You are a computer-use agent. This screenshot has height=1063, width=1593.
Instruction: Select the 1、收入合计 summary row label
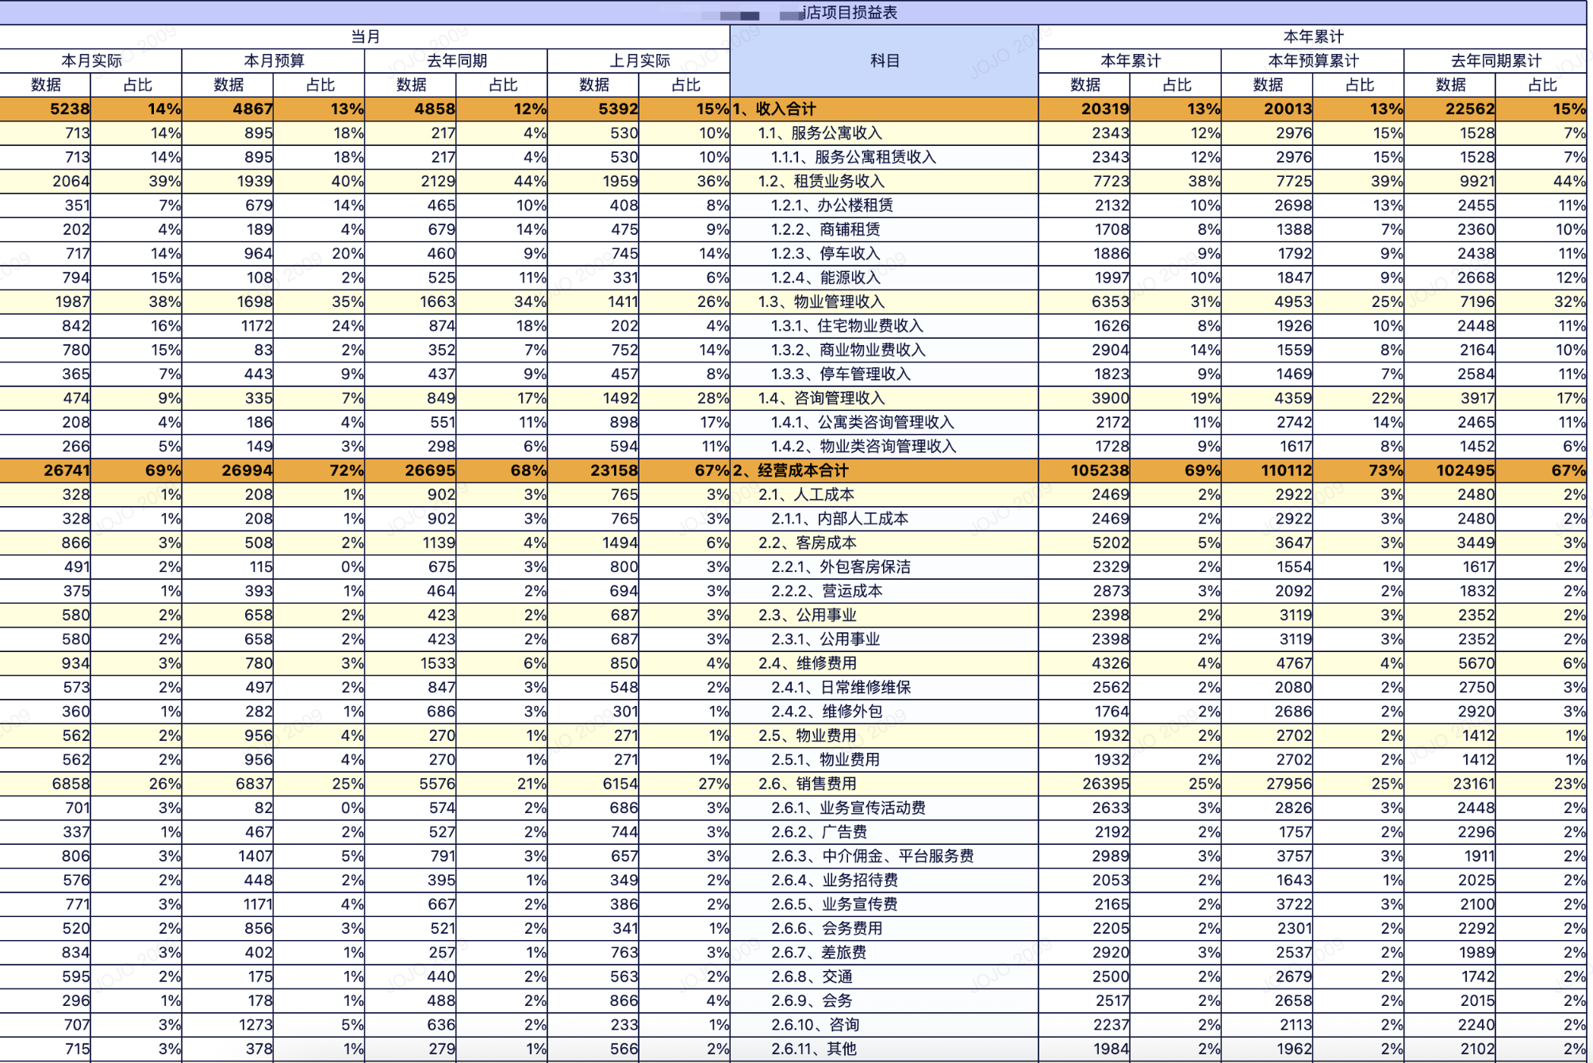pos(774,109)
